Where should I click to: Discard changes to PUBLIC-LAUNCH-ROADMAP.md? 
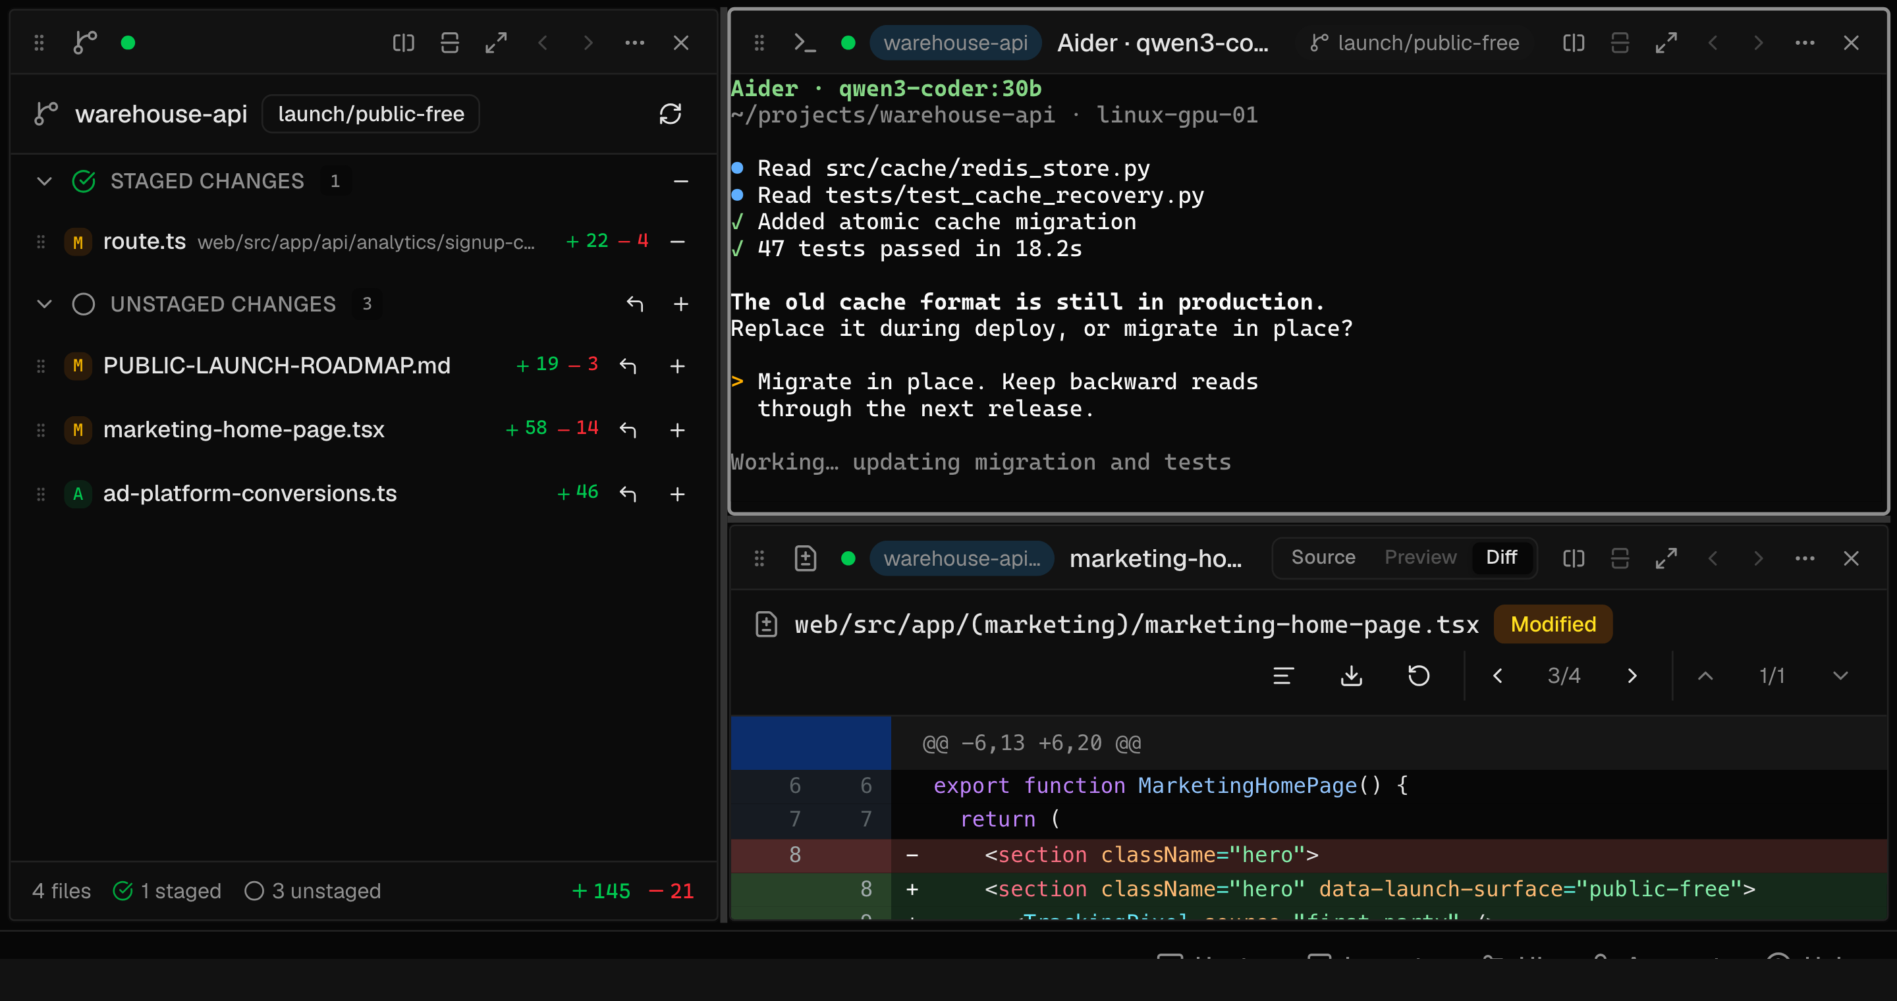(628, 365)
